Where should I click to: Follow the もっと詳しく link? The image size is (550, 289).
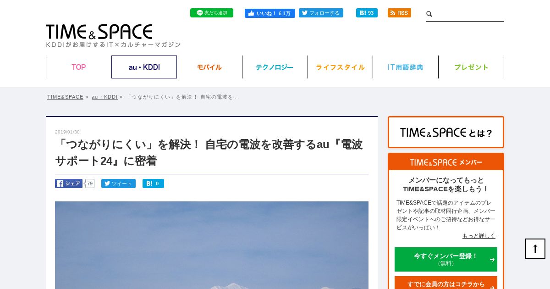(479, 236)
